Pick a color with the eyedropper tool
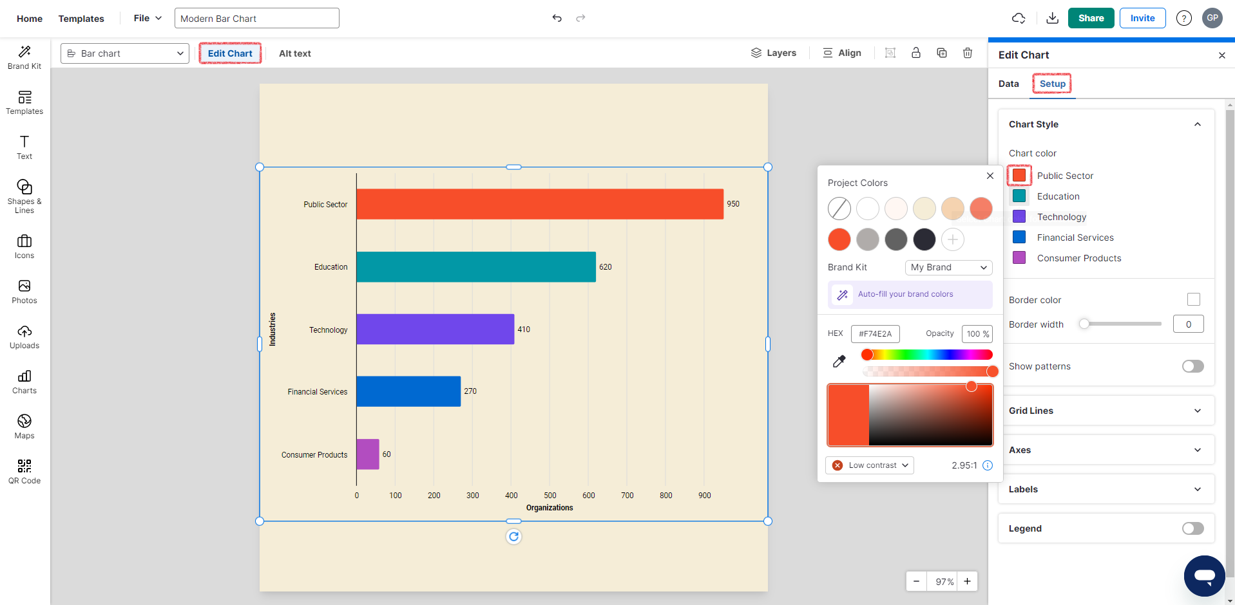 (839, 361)
